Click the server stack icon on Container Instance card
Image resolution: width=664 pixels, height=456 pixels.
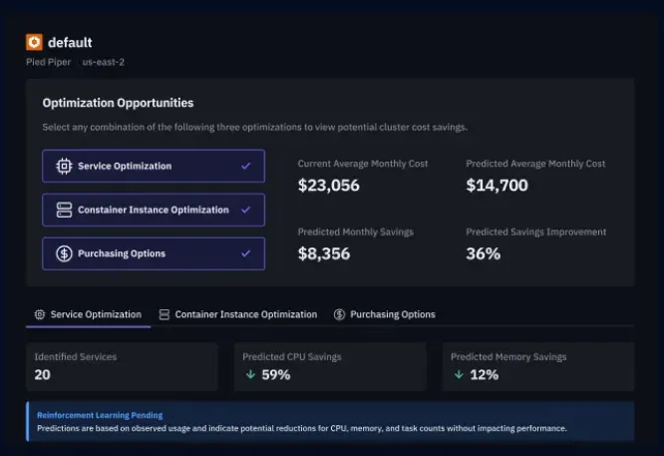coord(64,210)
